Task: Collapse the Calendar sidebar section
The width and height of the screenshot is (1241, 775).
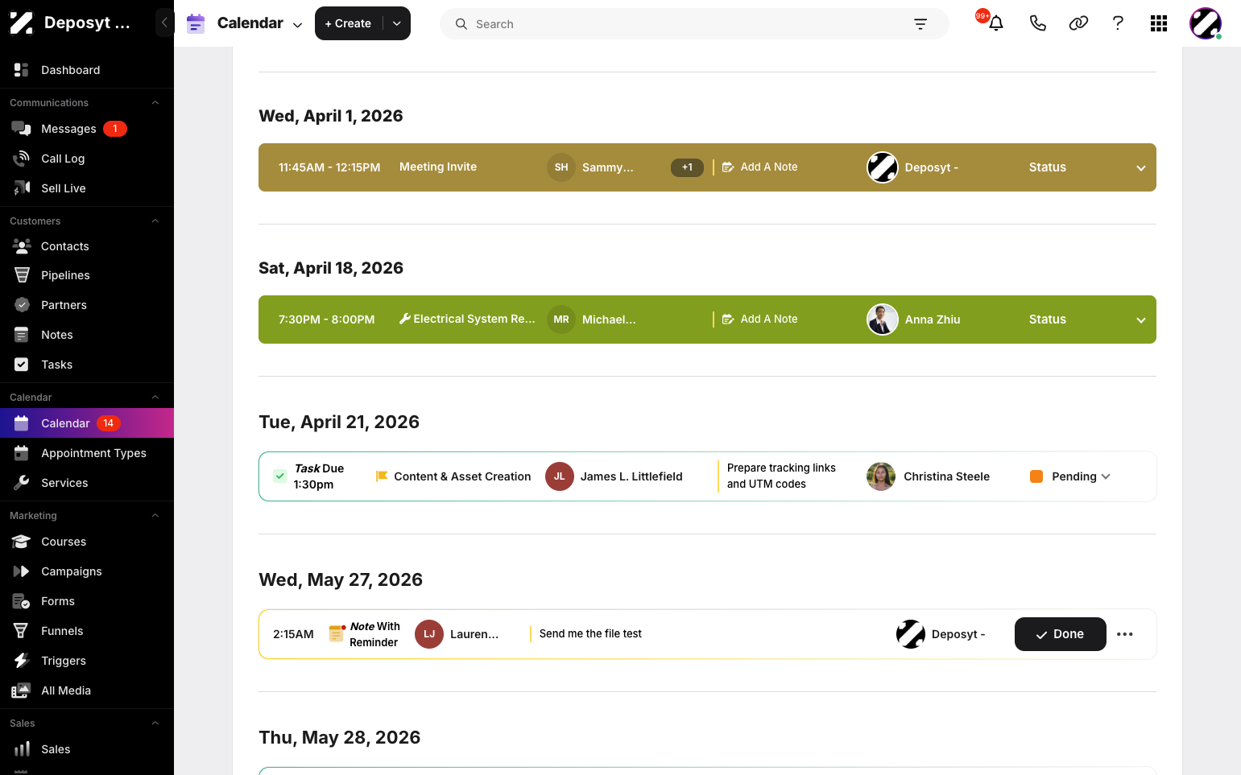Action: click(155, 398)
